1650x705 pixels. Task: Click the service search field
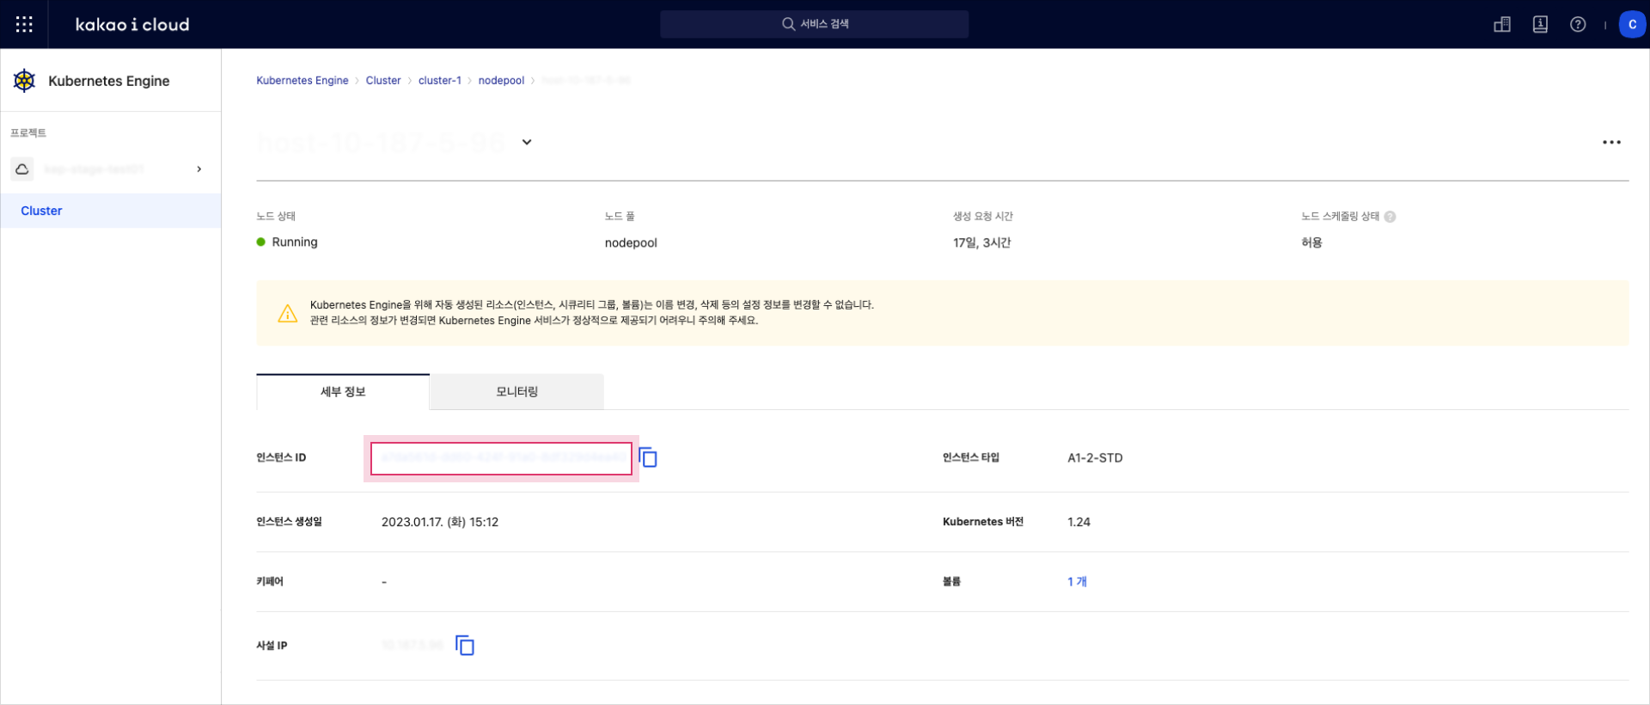click(x=814, y=24)
